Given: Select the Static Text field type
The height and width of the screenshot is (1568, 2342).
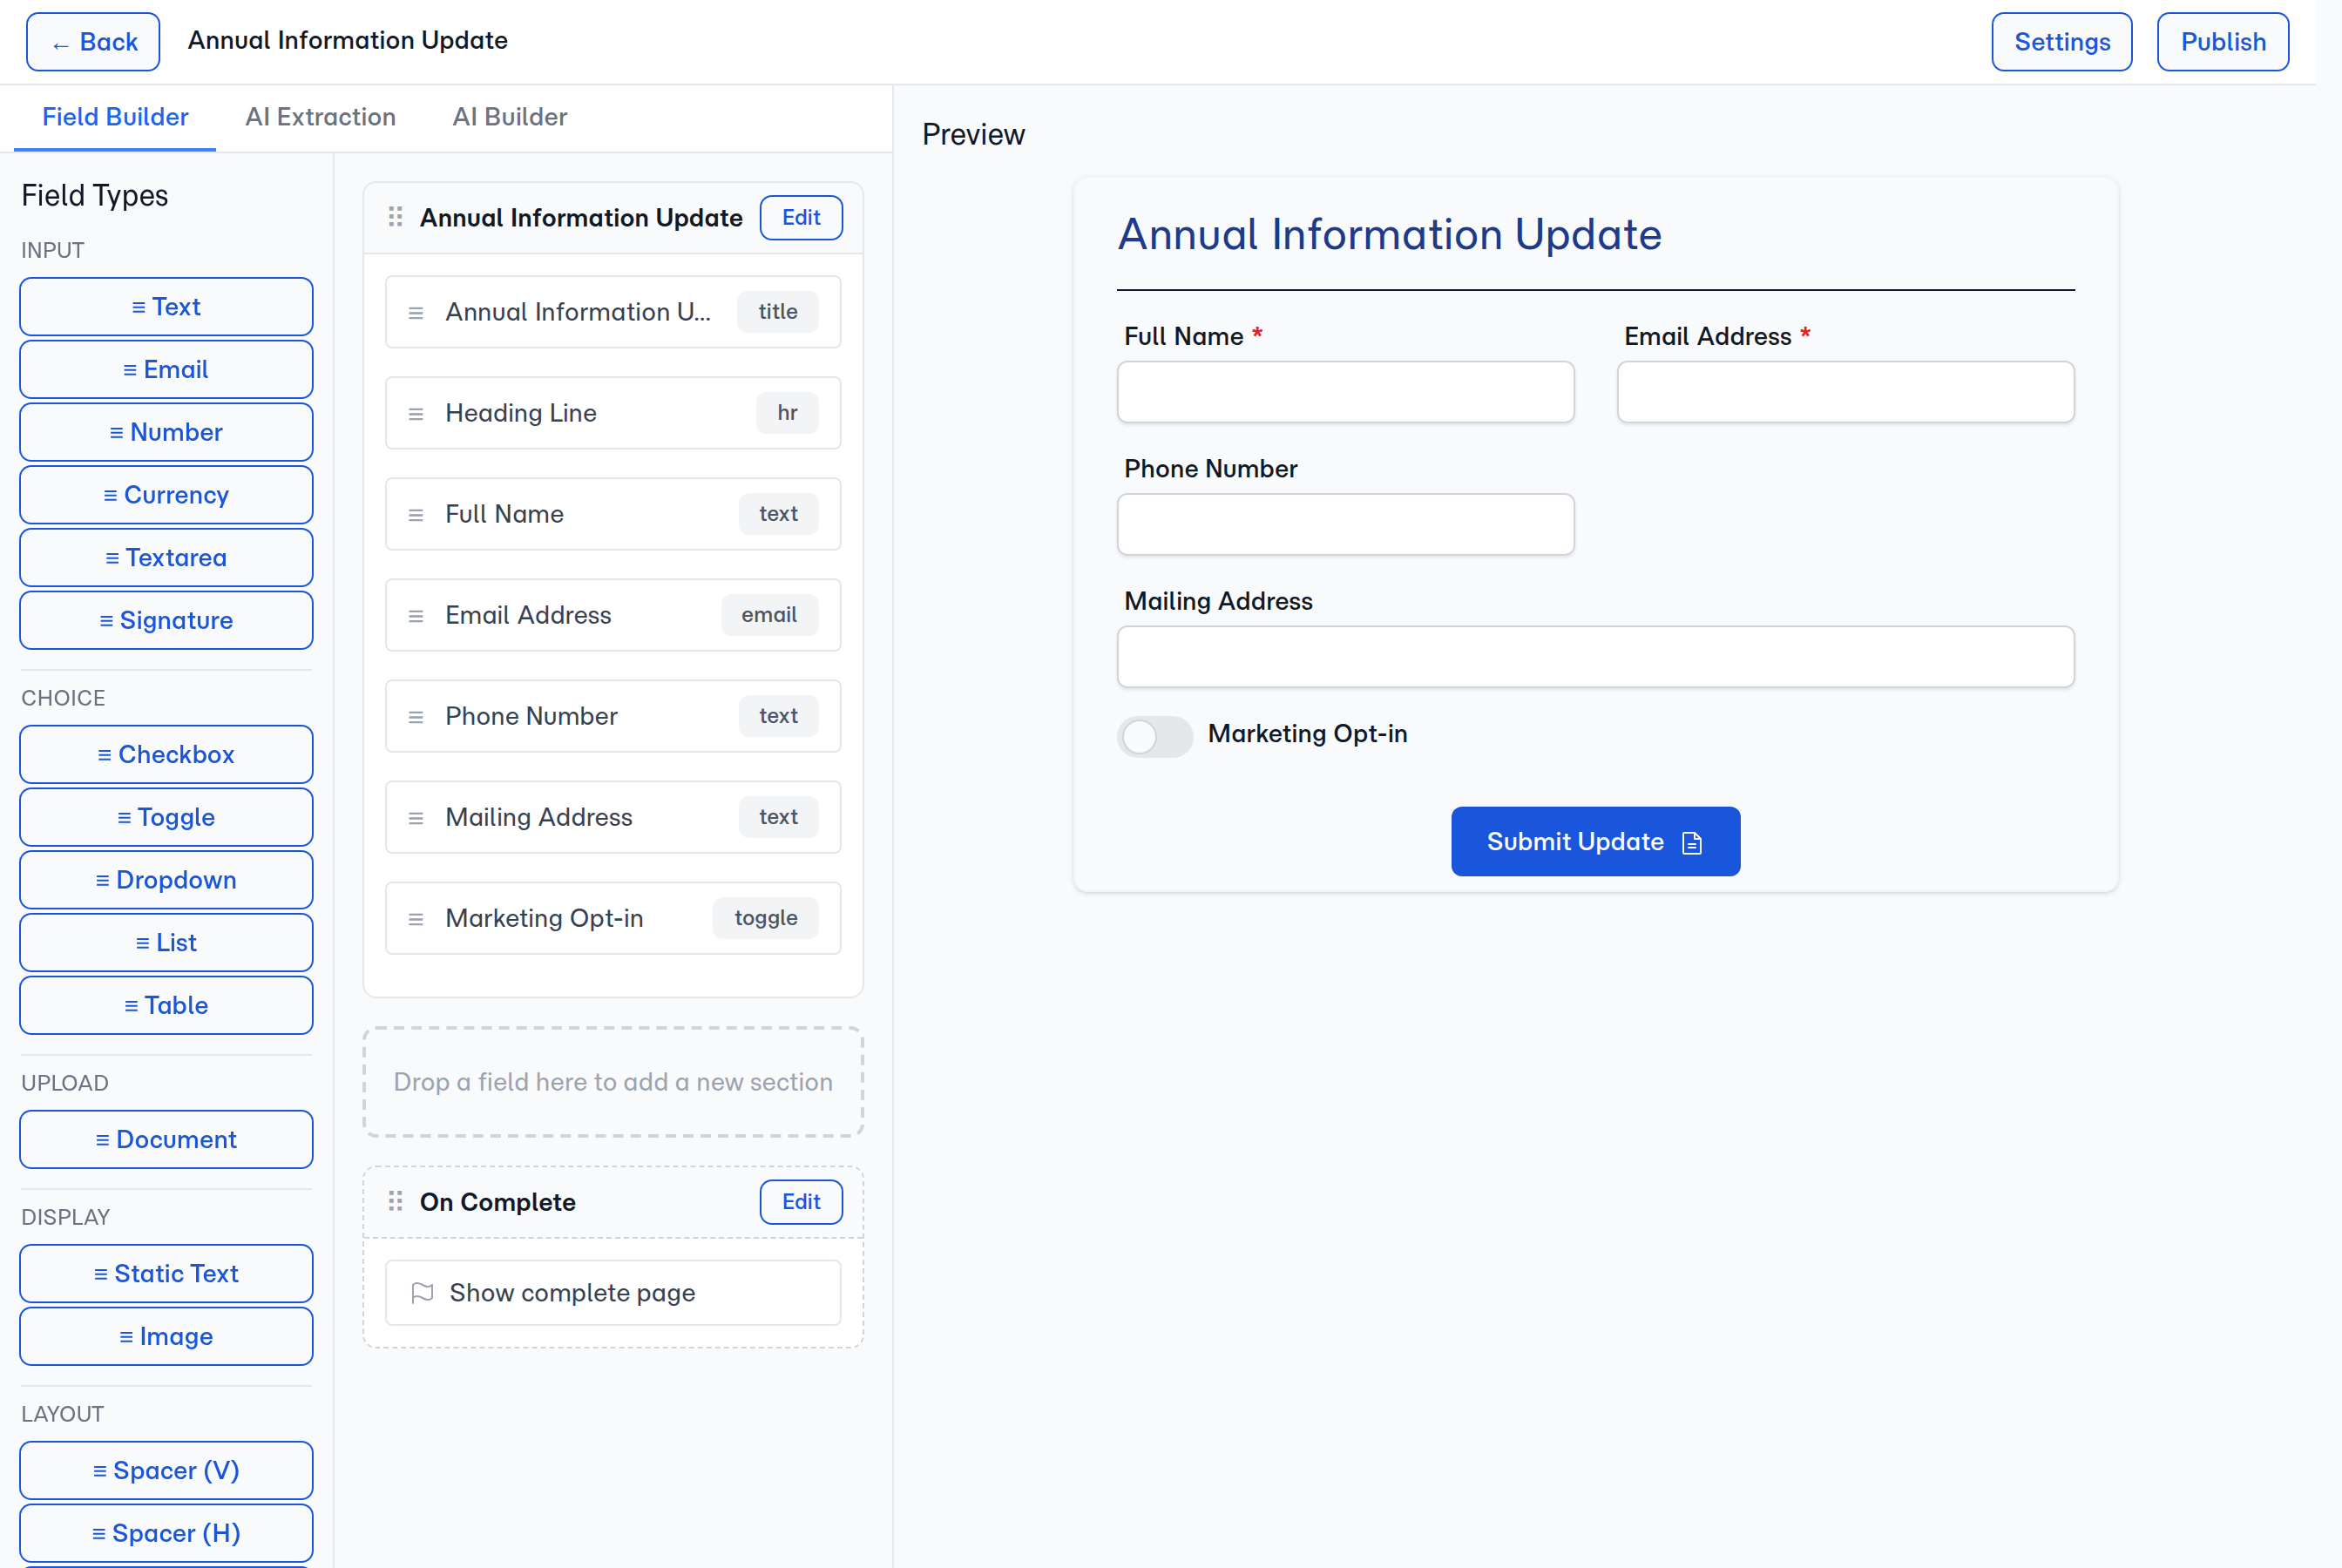Looking at the screenshot, I should coord(166,1274).
